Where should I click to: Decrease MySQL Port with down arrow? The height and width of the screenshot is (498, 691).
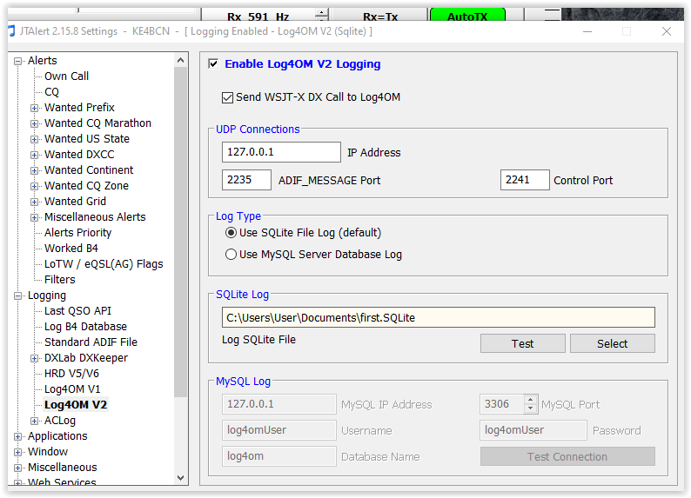coord(531,408)
